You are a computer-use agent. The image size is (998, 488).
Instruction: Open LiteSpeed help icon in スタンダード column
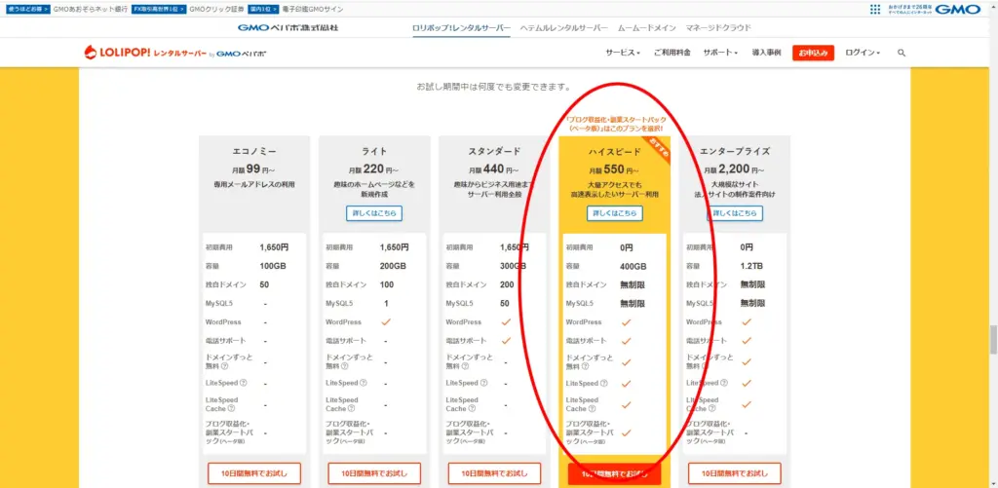pyautogui.click(x=484, y=383)
